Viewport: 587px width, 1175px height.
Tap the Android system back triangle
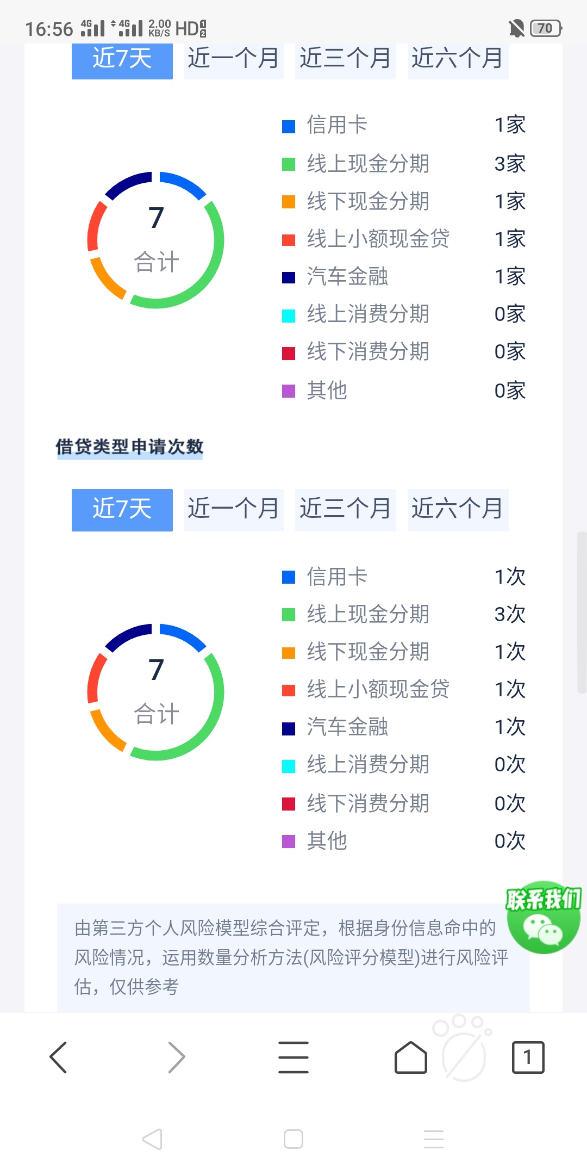tap(152, 1139)
